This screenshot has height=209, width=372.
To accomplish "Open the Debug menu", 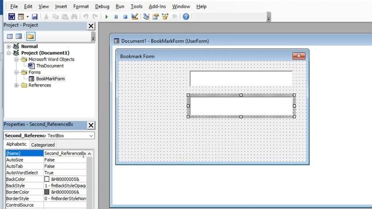I will click(102, 6).
